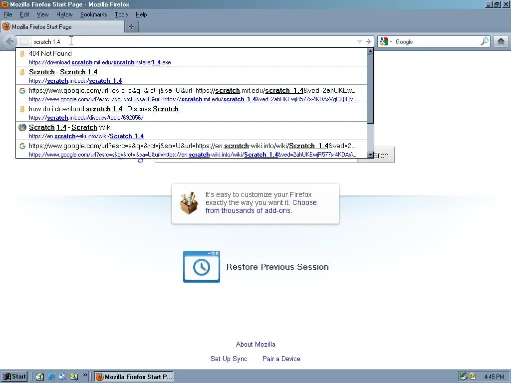
Task: Click the magnifier quick launch icon
Action: [74, 377]
